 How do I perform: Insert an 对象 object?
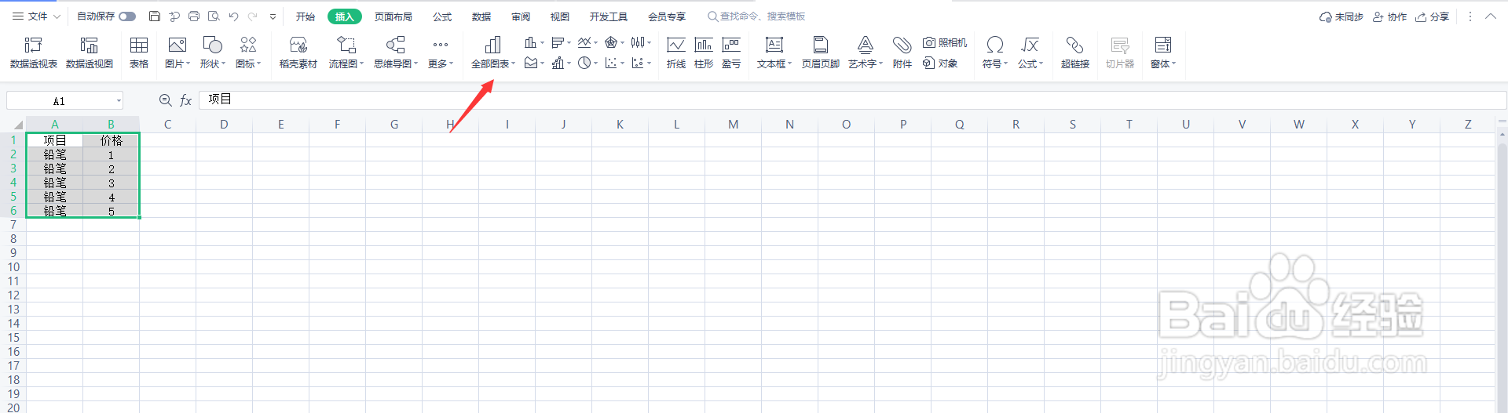(x=940, y=63)
